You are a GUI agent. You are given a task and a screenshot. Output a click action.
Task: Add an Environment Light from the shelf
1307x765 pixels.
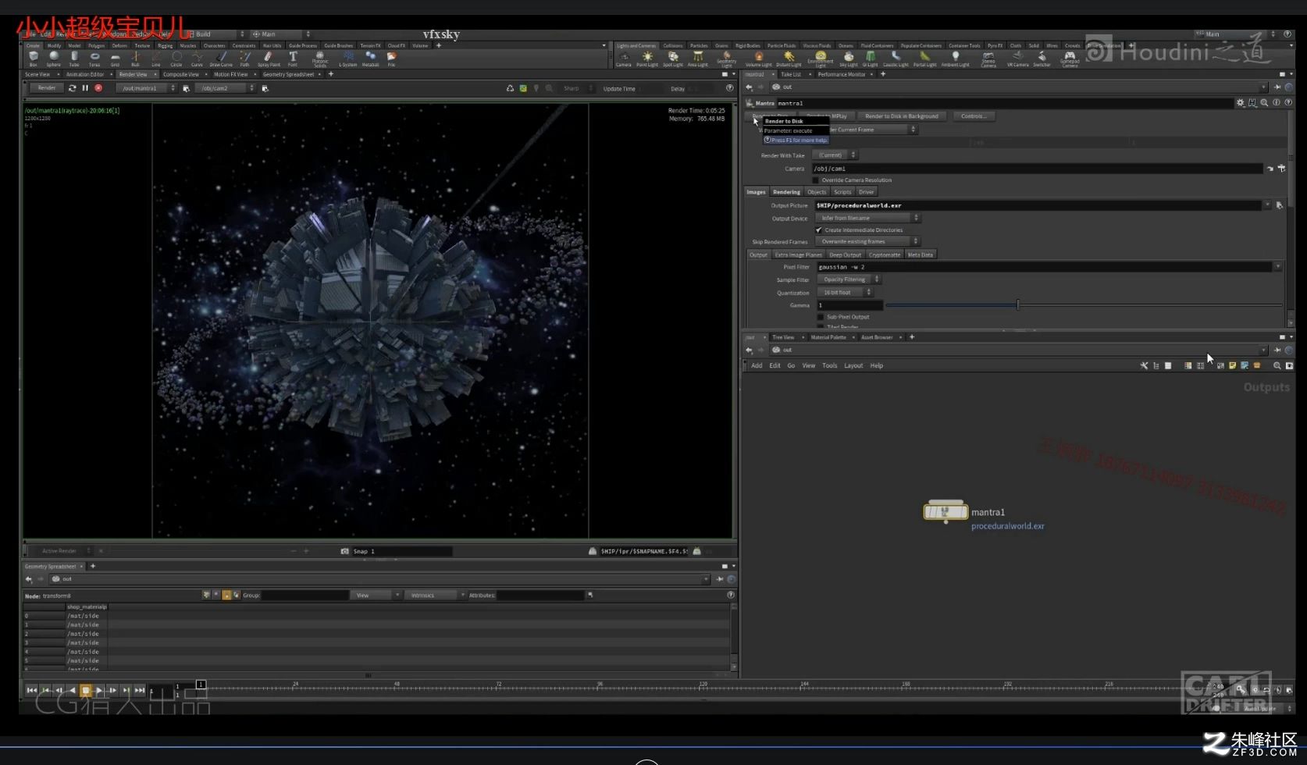point(821,59)
